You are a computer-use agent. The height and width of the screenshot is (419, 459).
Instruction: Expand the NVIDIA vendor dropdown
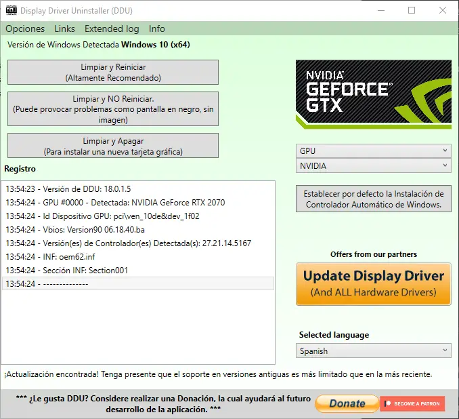tap(374, 165)
